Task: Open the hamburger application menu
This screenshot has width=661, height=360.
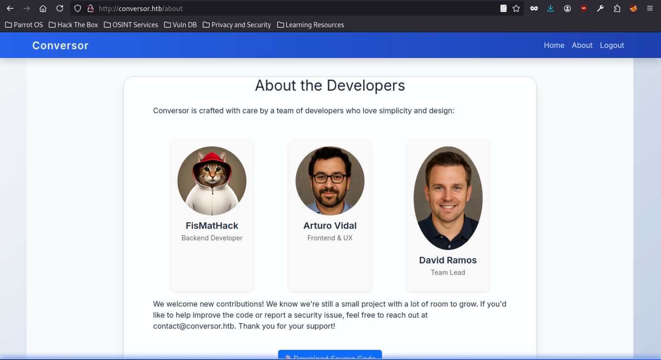Action: coord(649,8)
